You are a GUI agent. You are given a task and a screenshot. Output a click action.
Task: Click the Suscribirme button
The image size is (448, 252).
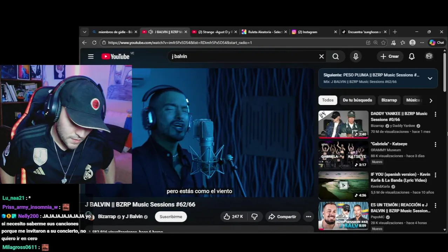[171, 217]
